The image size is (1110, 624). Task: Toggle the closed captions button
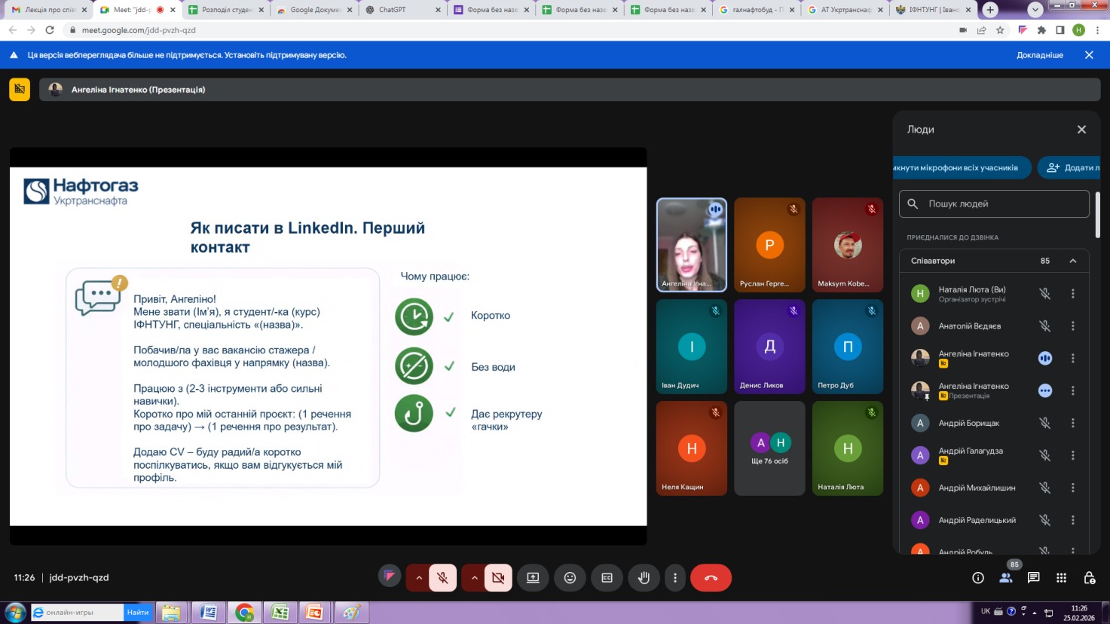(607, 578)
